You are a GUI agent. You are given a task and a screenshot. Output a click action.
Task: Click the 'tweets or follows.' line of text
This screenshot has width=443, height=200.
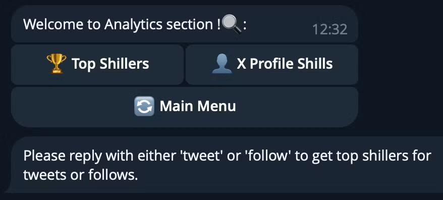(x=80, y=175)
